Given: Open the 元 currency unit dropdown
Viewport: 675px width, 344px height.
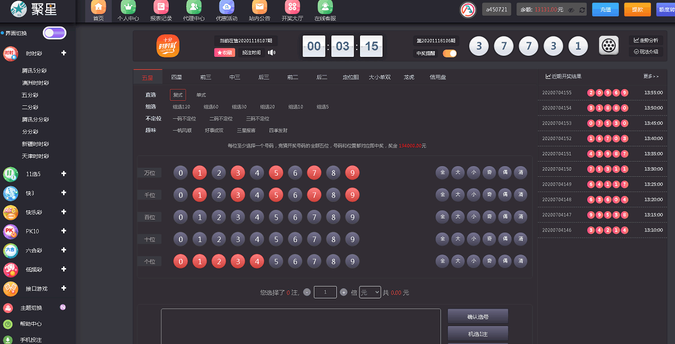Looking at the screenshot, I should pos(370,292).
